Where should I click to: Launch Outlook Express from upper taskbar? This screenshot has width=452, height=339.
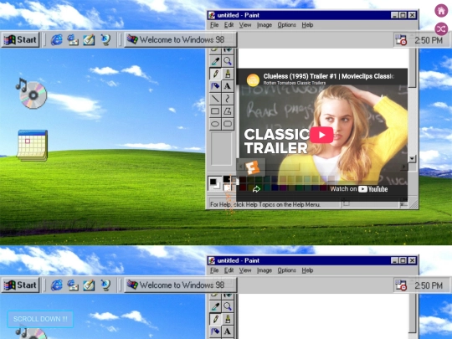(x=73, y=40)
